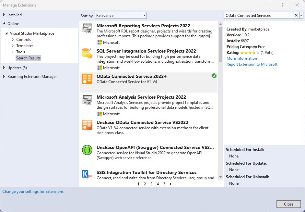Expand the Installed category
This screenshot has width=305, height=212.
[4, 15]
